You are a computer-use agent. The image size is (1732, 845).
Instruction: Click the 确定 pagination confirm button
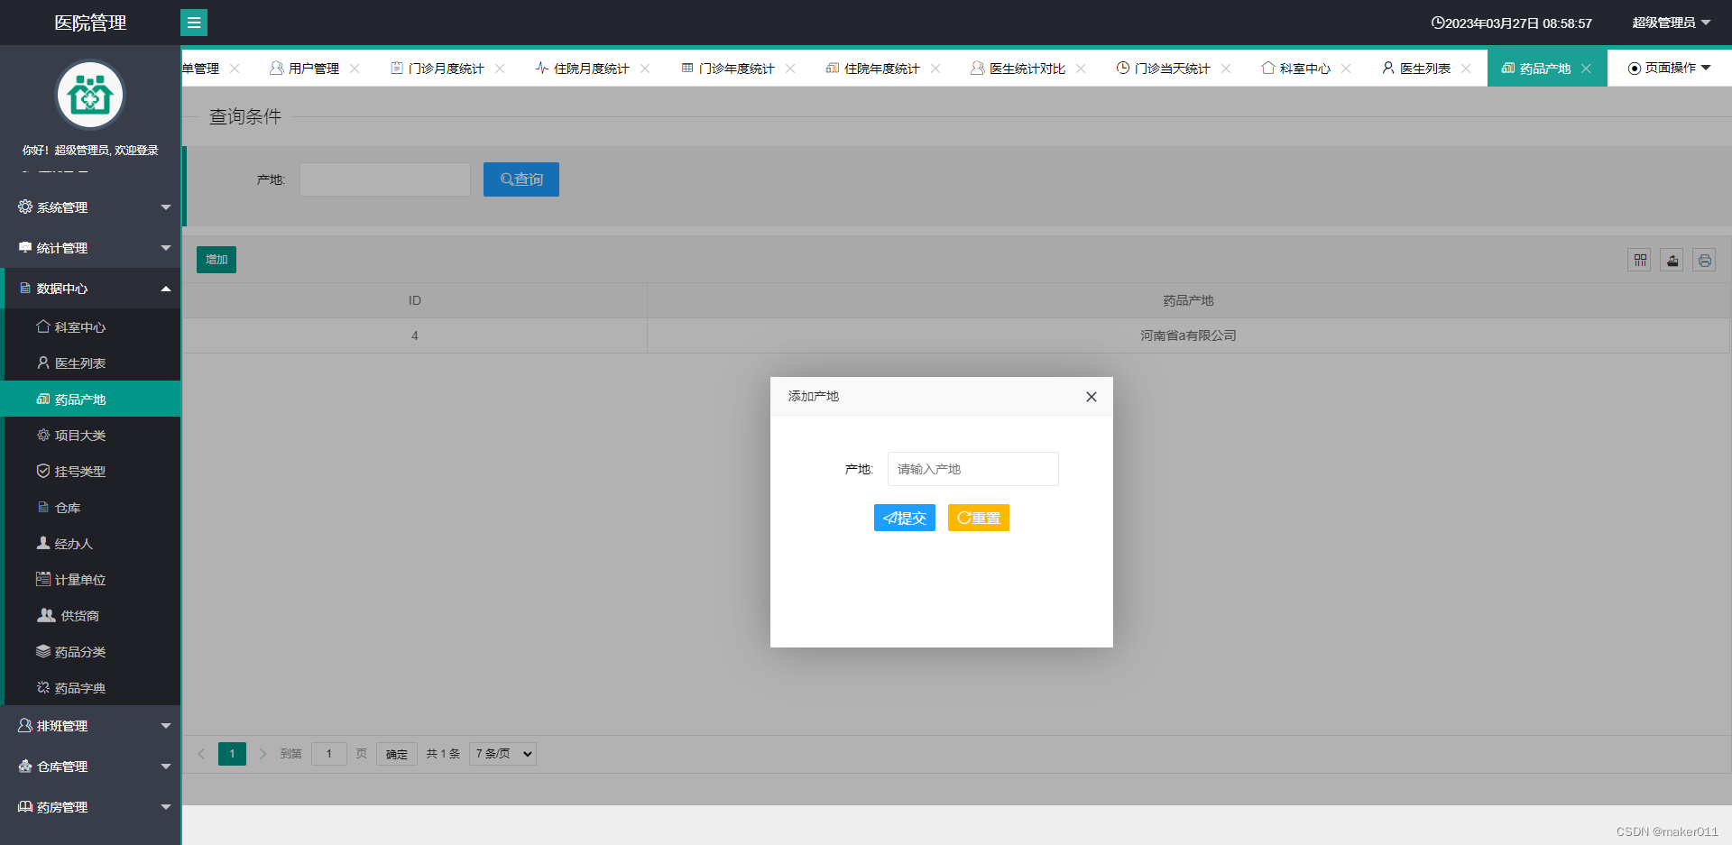click(397, 754)
